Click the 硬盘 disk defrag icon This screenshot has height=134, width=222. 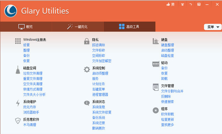156,41
